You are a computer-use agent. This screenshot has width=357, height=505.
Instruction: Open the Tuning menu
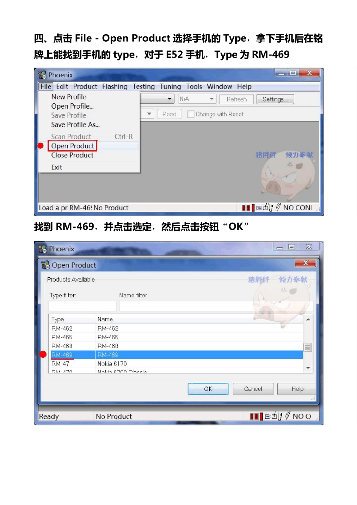170,86
